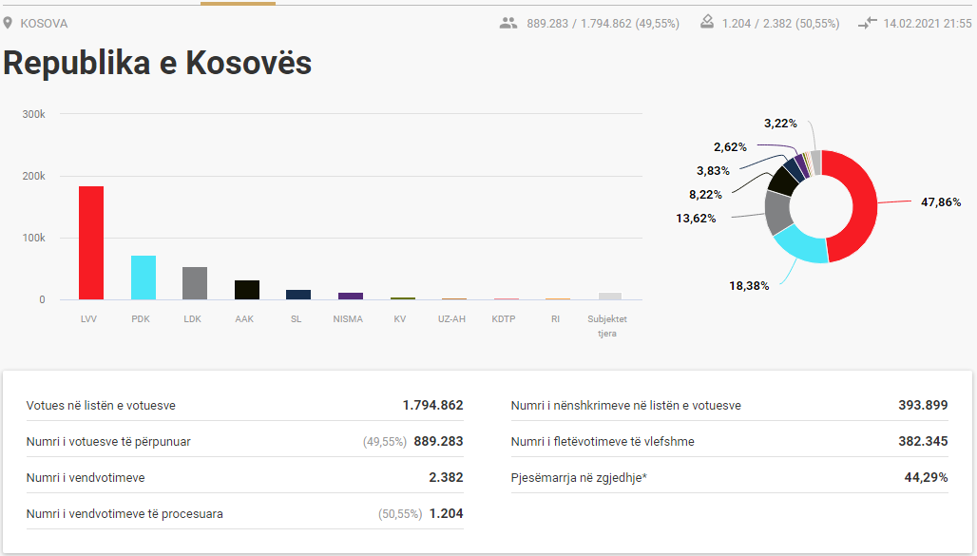Click the 18,38% donut label
This screenshot has width=977, height=556.
749,286
